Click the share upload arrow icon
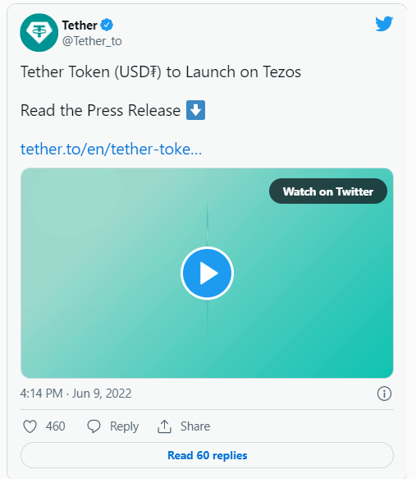The image size is (416, 479). coord(164,426)
